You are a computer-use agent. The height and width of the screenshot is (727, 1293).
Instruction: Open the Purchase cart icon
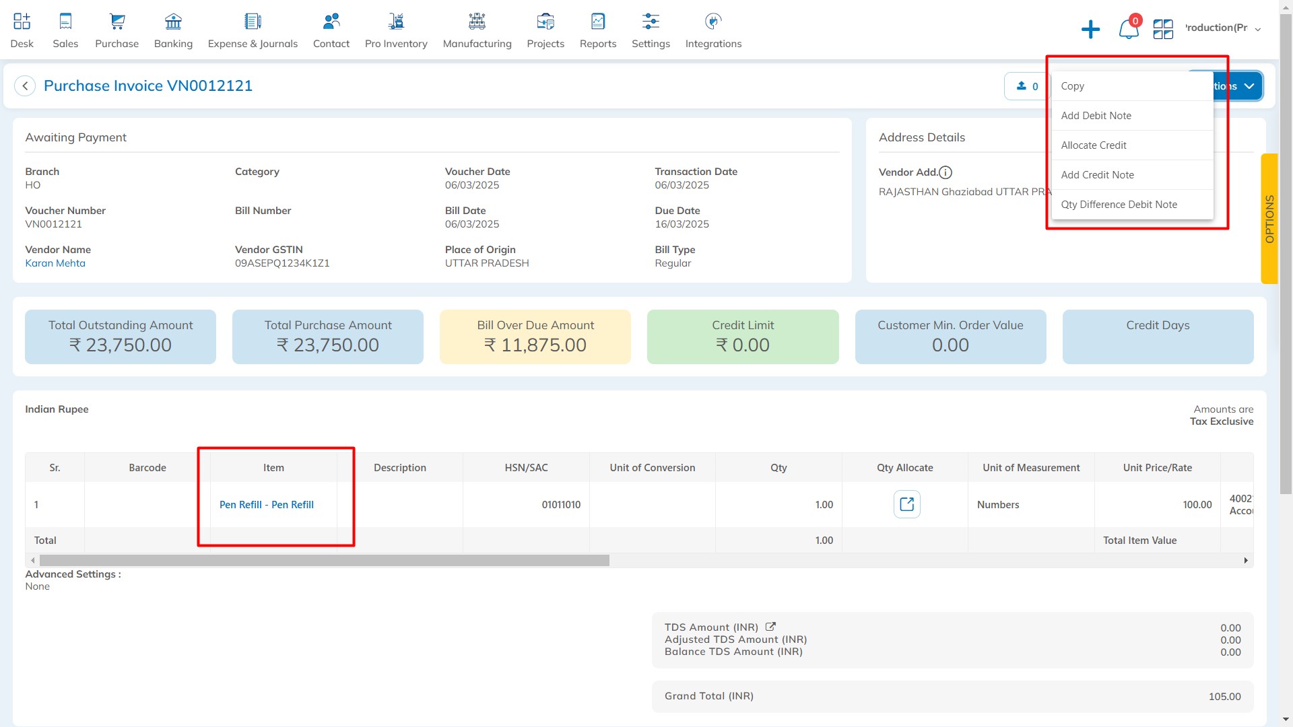point(117,22)
